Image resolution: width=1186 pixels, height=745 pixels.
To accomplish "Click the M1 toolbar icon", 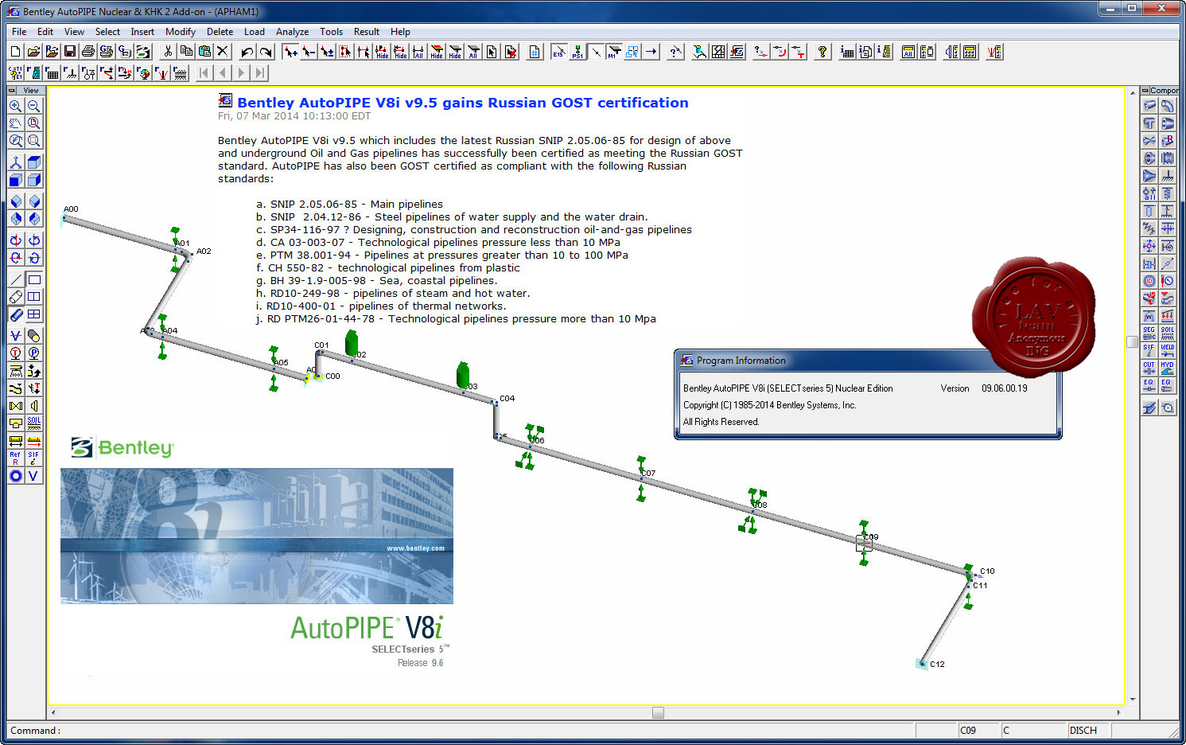I will tap(614, 52).
